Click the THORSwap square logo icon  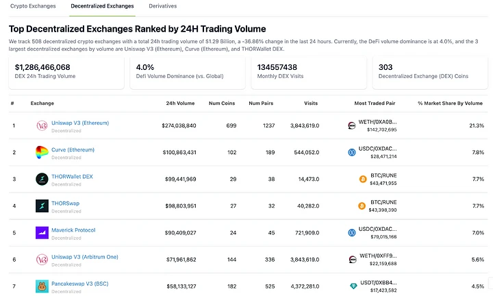pyautogui.click(x=42, y=206)
